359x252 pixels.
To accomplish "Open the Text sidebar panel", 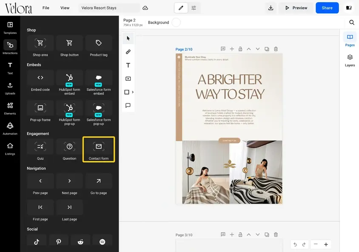I will pos(10,68).
